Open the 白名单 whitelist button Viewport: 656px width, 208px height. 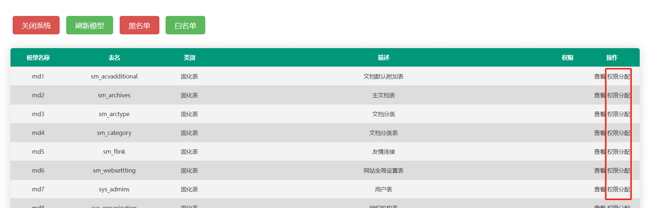(185, 25)
